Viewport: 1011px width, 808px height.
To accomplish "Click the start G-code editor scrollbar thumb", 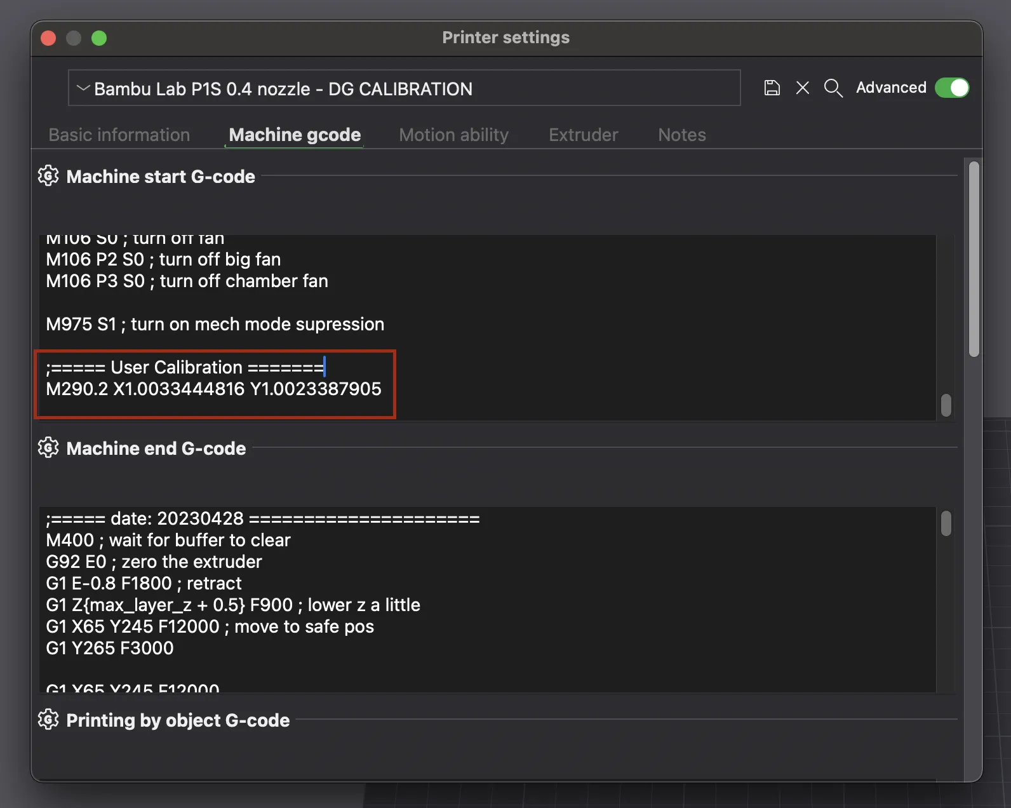I will coord(946,405).
